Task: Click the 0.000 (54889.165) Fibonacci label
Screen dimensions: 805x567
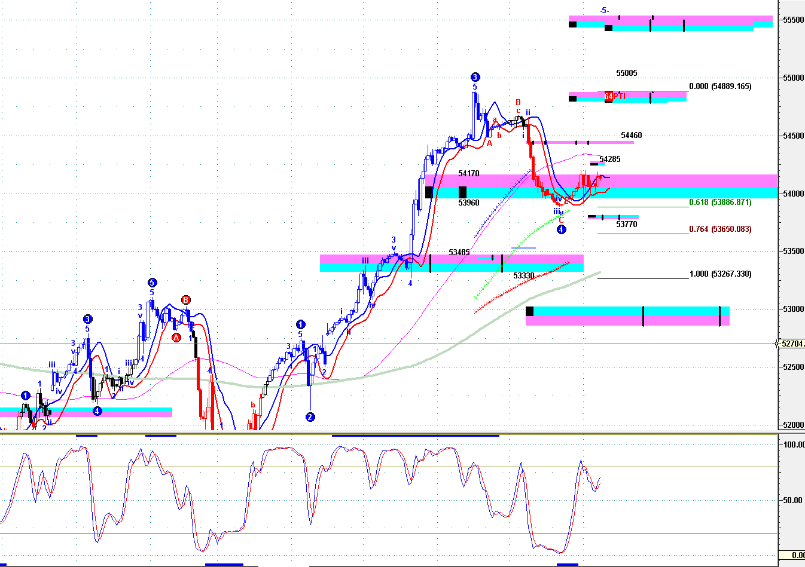Action: pos(720,86)
